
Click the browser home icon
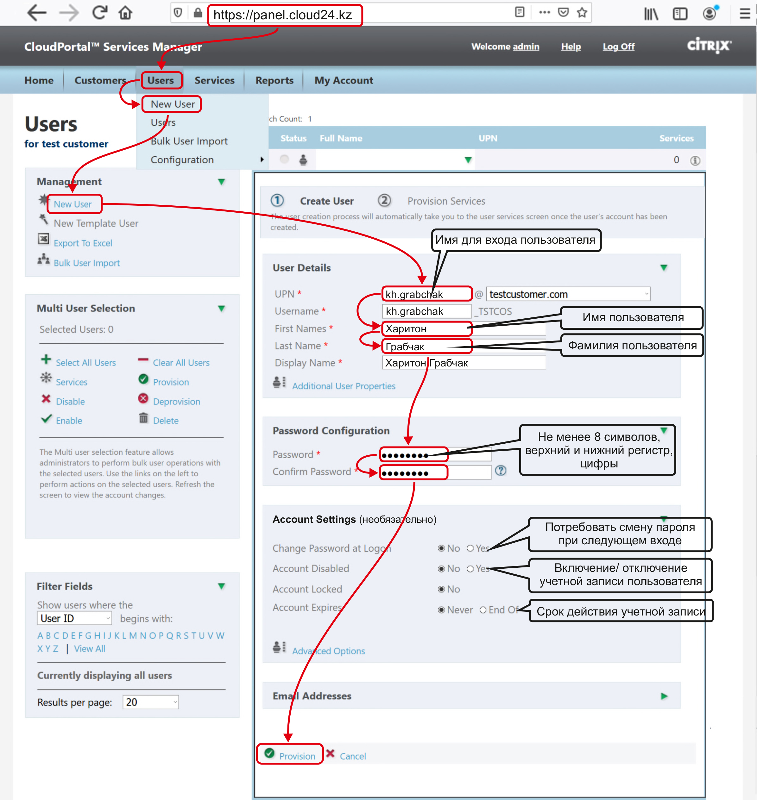click(x=125, y=13)
